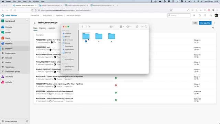Viewport: 220px width, 124px height.
Task: Click the plus icon beside test-project
Action: 27,21
